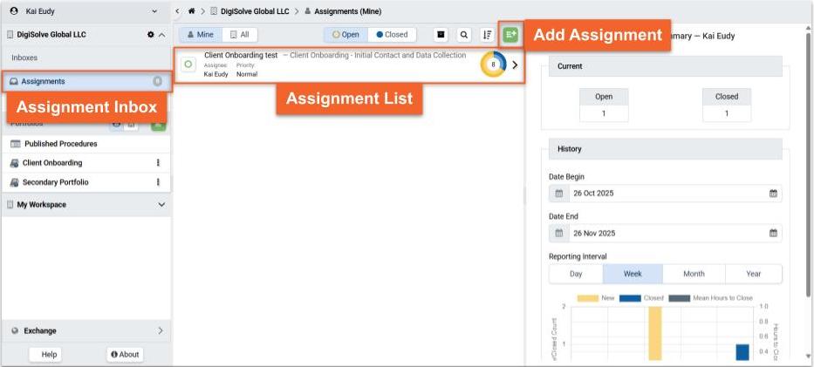Open Secondary Portfolio options menu
Image resolution: width=814 pixels, height=367 pixels.
(158, 182)
